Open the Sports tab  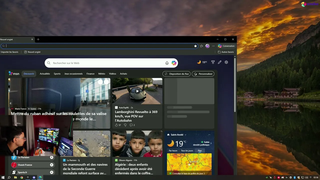pos(57,74)
